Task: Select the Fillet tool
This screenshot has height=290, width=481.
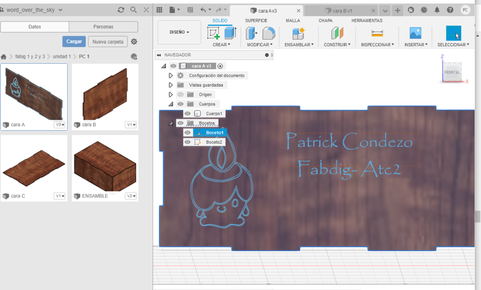Action: (x=269, y=33)
